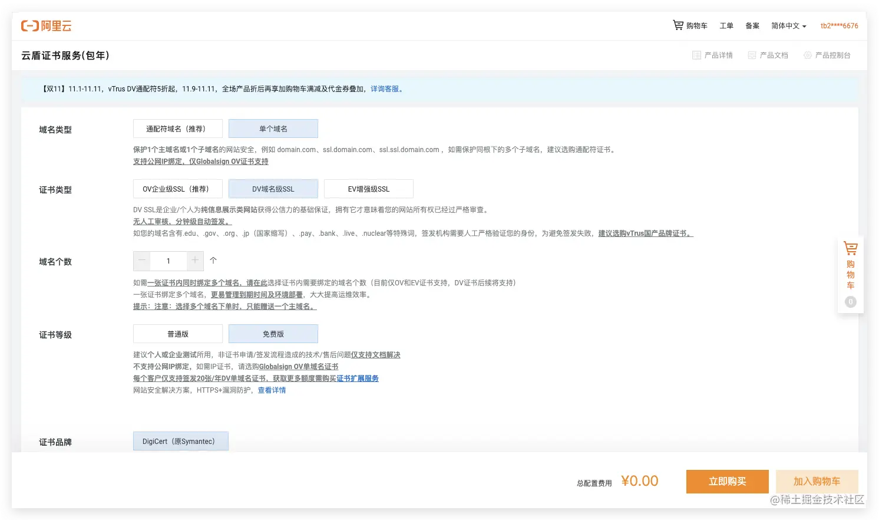Click 证书等级 label
The height and width of the screenshot is (520, 879).
(55, 335)
